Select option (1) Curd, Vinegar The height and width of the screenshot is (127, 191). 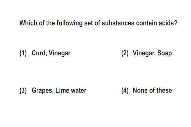tap(45, 53)
